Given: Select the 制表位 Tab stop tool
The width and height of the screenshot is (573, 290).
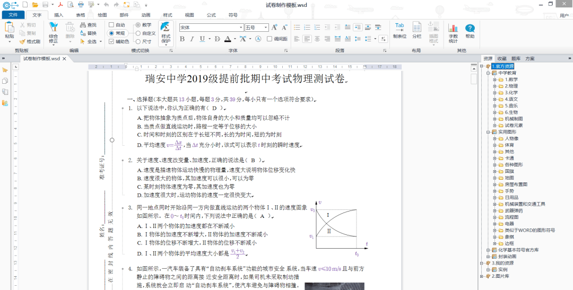Looking at the screenshot, I should [400, 31].
